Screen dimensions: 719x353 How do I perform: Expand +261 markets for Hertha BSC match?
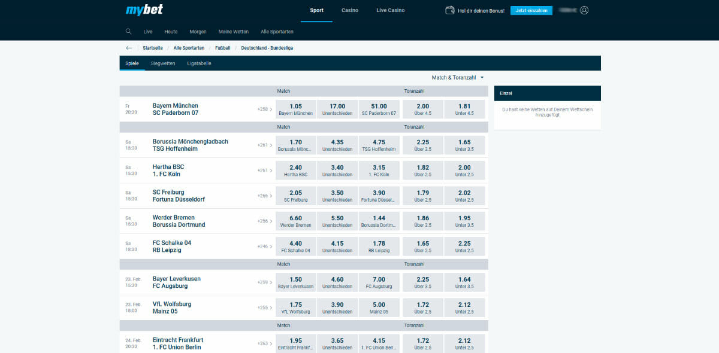click(265, 171)
